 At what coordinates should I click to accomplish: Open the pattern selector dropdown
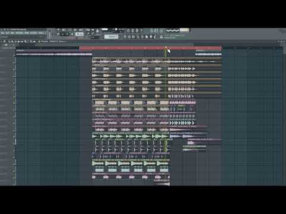point(111,37)
